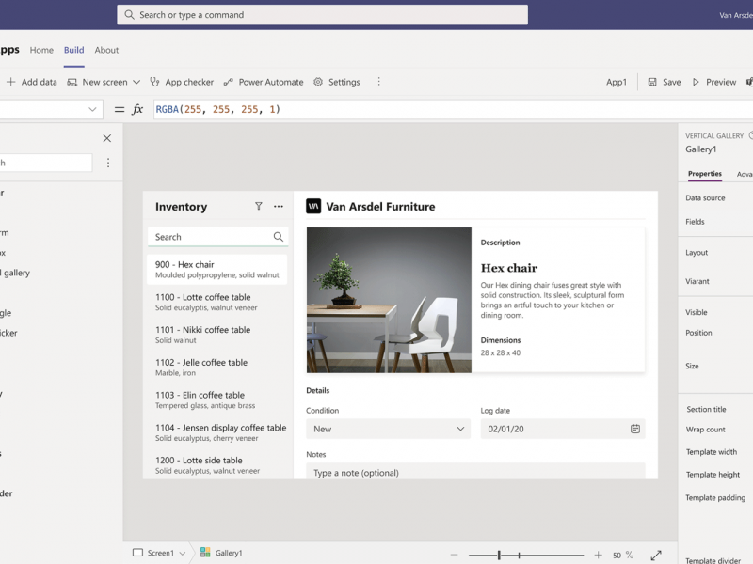753x564 pixels.
Task: Click the Template height property label
Action: [713, 475]
